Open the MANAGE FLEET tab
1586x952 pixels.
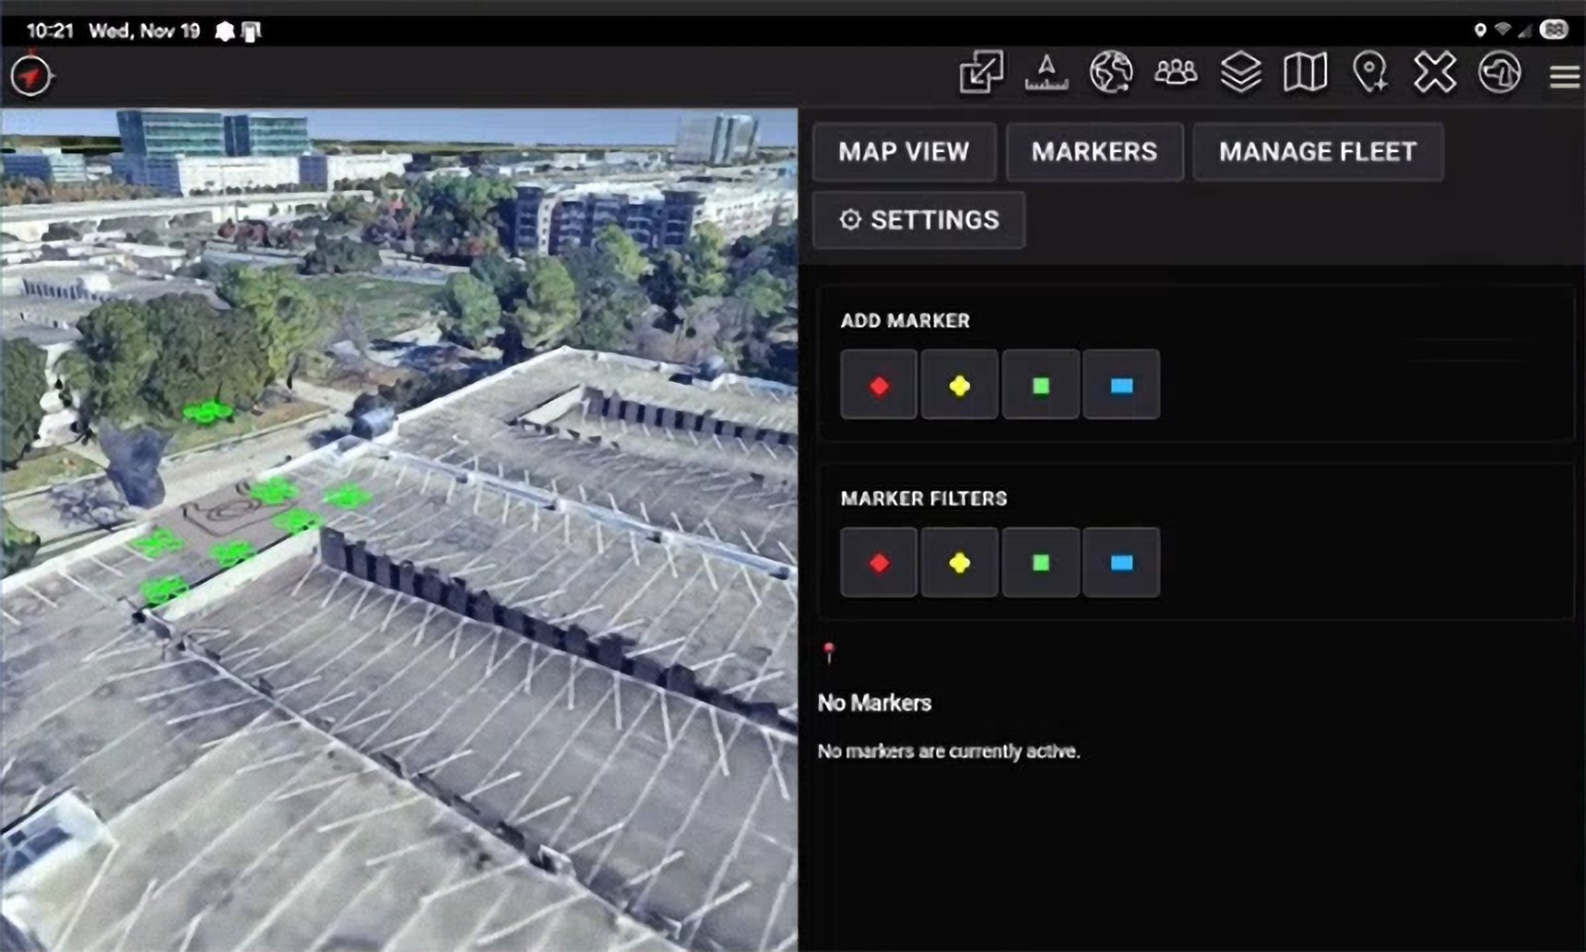1318,151
